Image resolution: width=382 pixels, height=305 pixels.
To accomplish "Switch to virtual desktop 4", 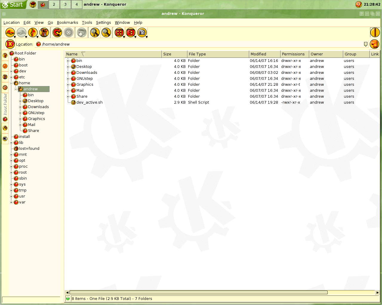I will (77, 4).
